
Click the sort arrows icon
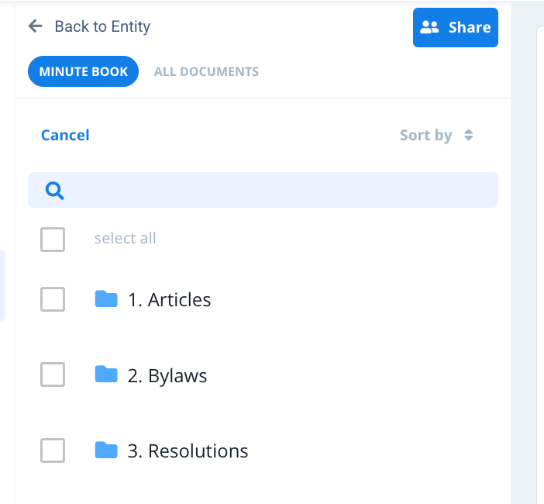[x=468, y=135]
